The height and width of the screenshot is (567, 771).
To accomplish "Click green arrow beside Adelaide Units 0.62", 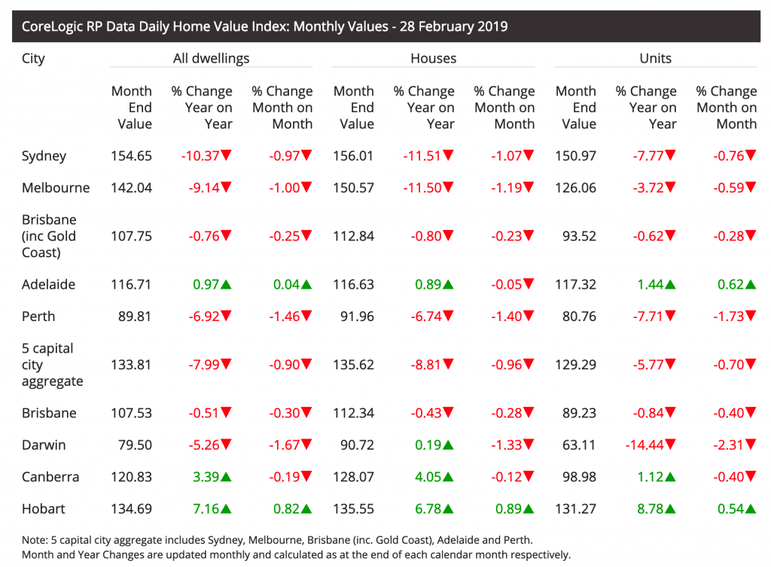I will click(x=751, y=285).
